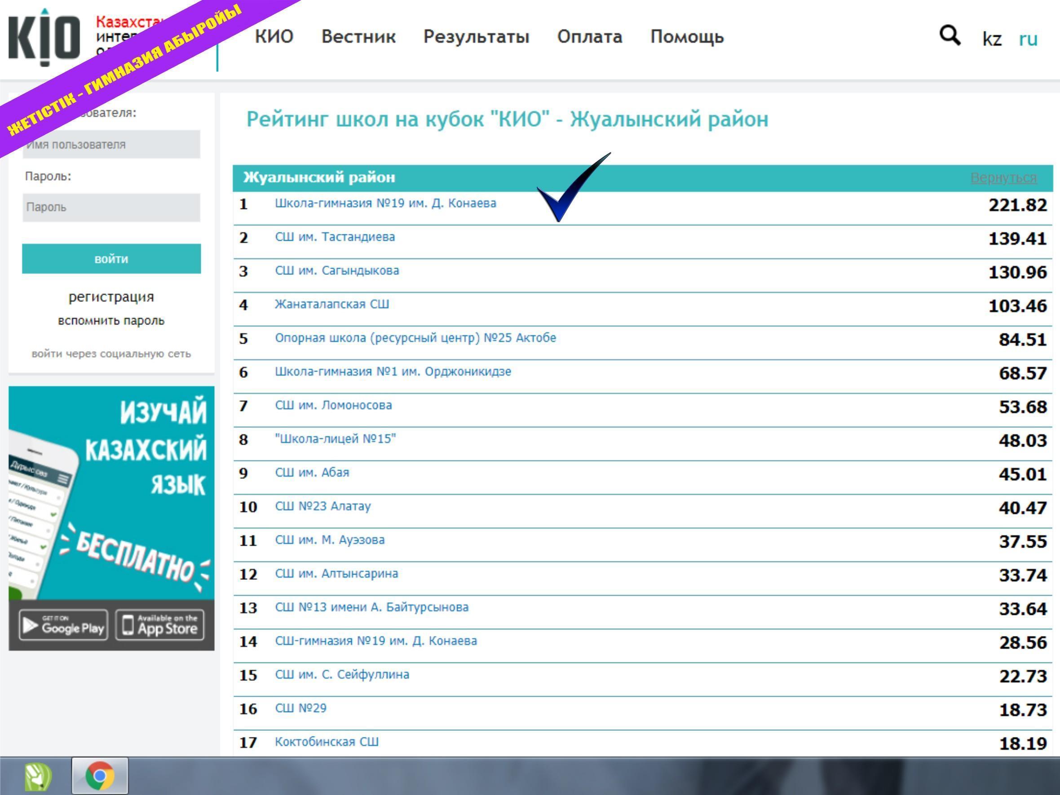1060x795 pixels.
Task: Focus the Имя пользователя input field
Action: [x=111, y=144]
